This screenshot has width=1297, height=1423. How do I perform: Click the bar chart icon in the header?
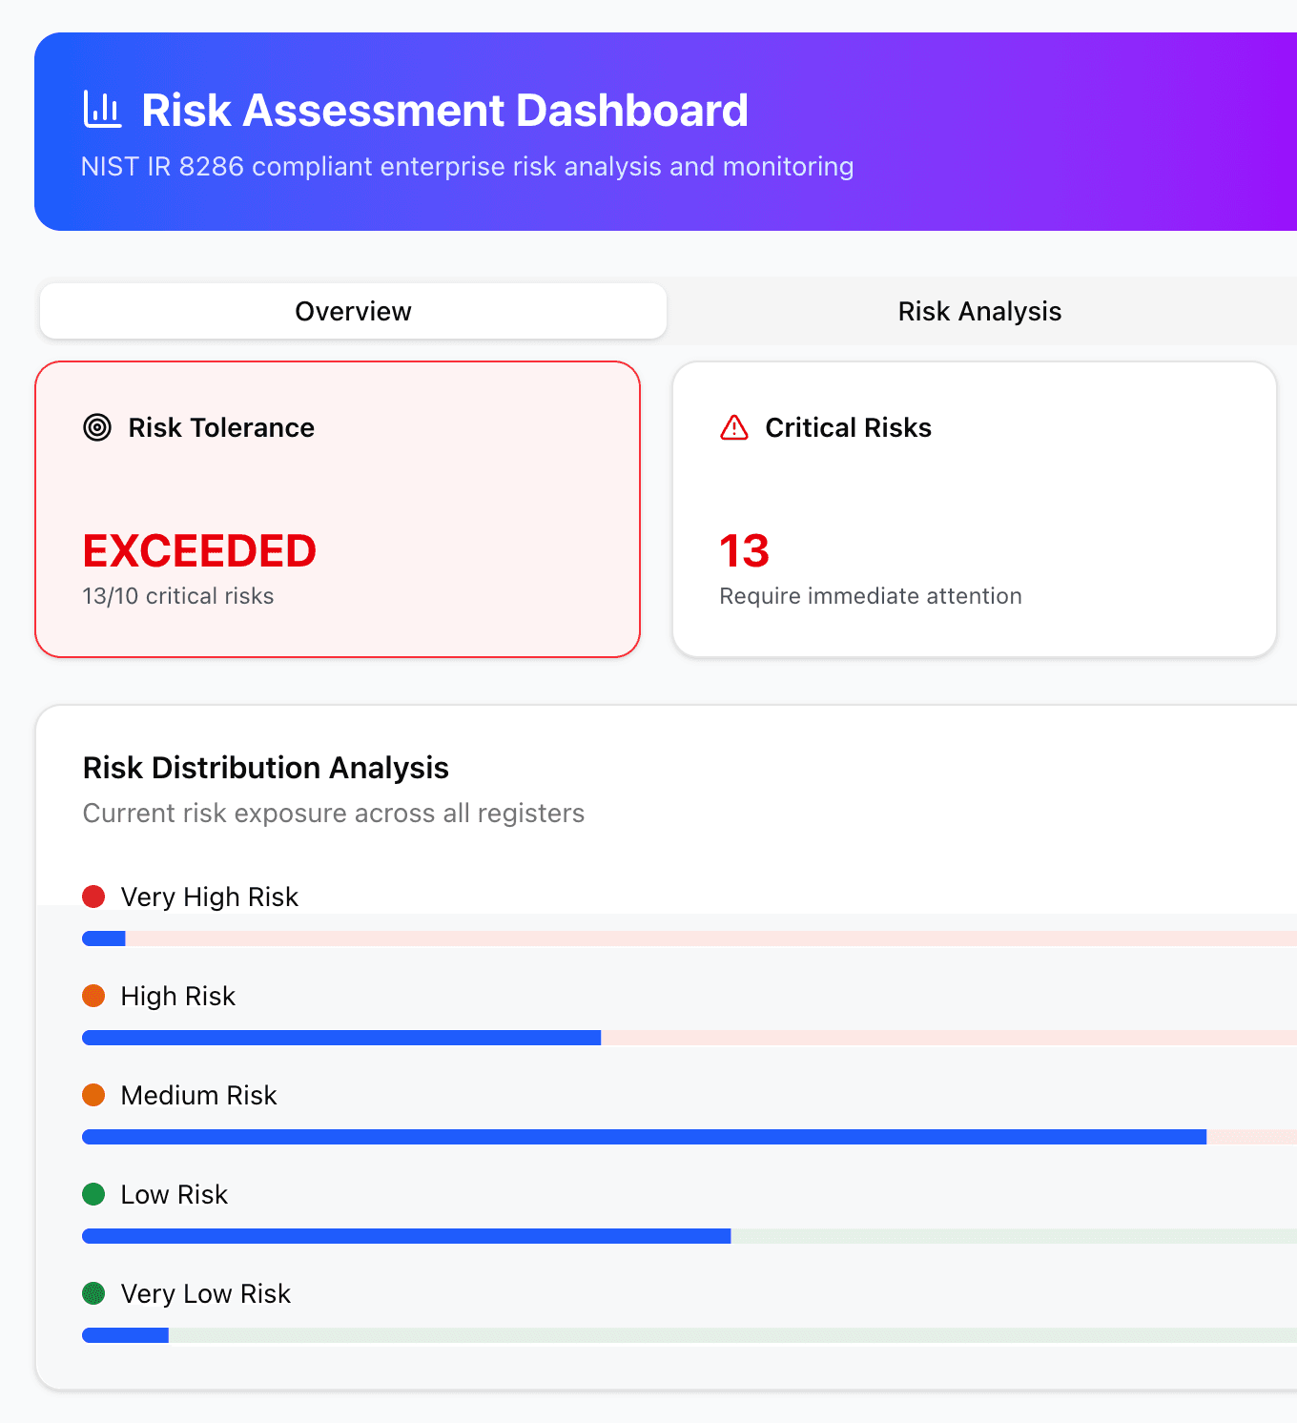[102, 109]
